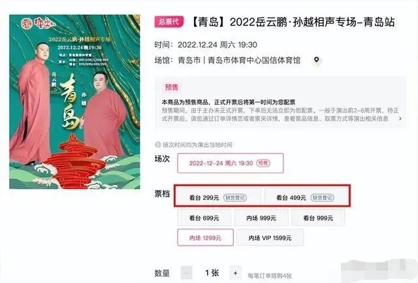This screenshot has height=283, width=418.
Task: Expand presale details chevron arrow
Action: point(400,118)
